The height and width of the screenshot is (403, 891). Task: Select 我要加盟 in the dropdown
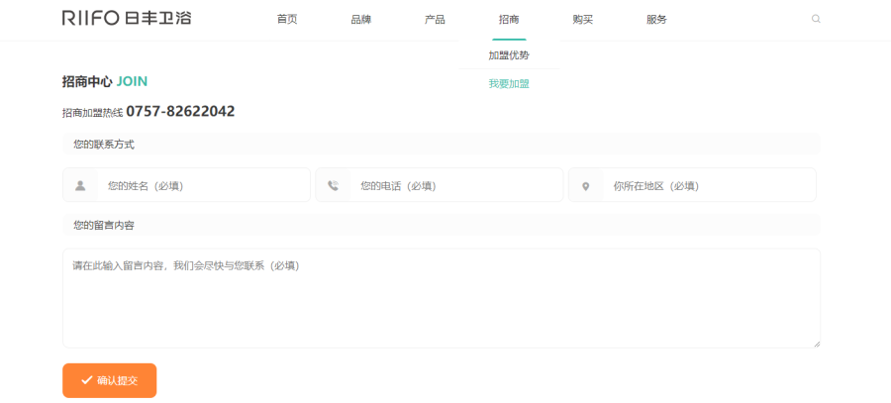point(509,84)
